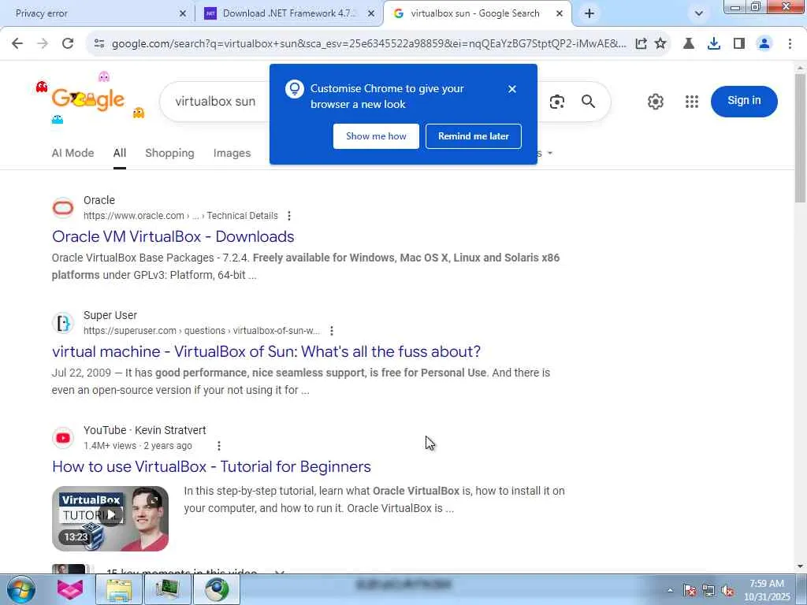
Task: Bookmark this page with the star icon
Action: click(x=660, y=44)
